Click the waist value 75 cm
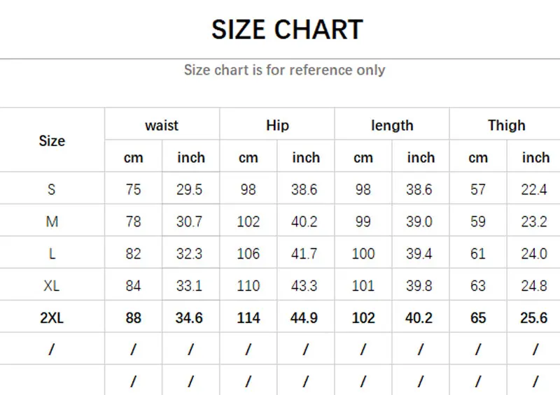This screenshot has height=395, width=560. click(133, 189)
